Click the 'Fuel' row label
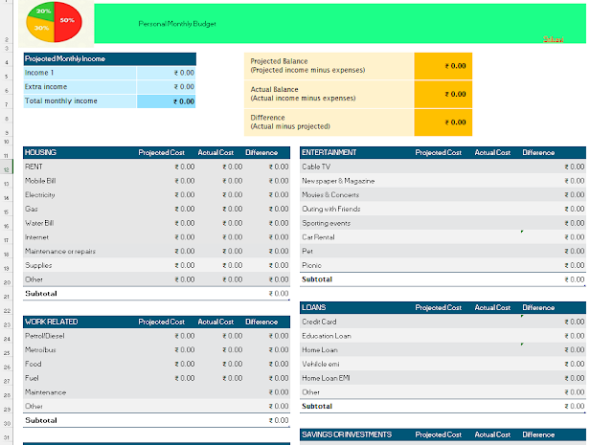The width and height of the screenshot is (613, 445). (32, 378)
